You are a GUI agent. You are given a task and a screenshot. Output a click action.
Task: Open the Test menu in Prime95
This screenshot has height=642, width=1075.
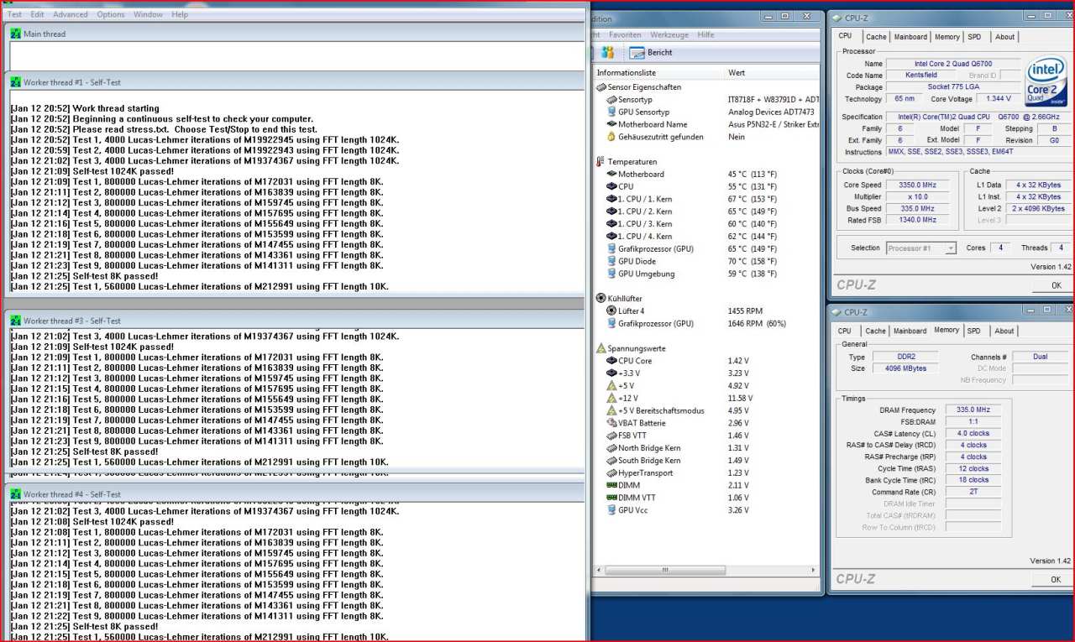coord(14,14)
